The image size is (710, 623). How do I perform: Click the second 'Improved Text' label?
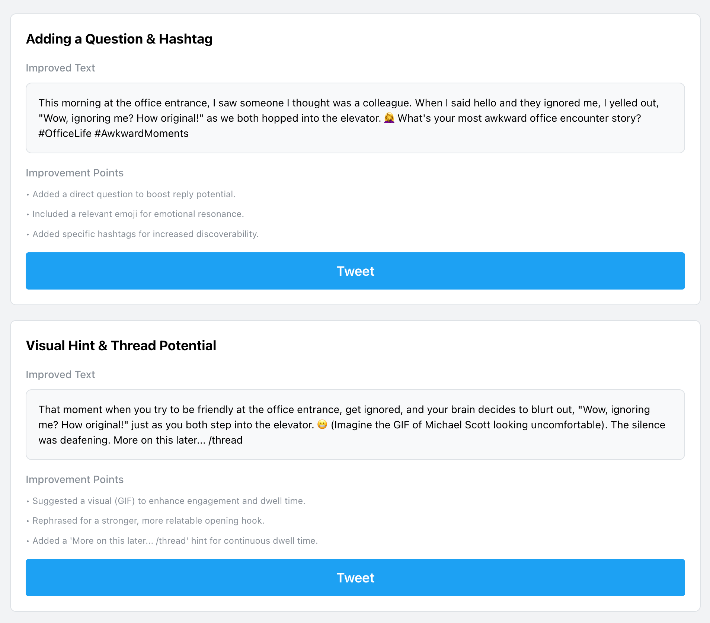click(60, 375)
